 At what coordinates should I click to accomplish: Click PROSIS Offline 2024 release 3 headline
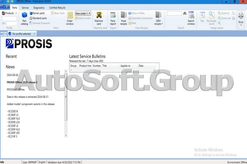pyautogui.click(x=22, y=82)
